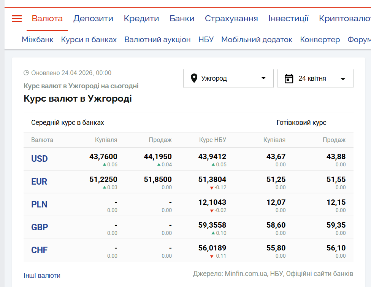This screenshot has height=287, width=371.
Task: Click the location pin icon
Action: tap(194, 78)
